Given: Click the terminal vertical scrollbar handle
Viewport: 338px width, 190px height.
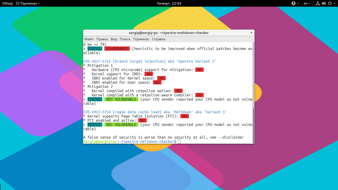Looking at the screenshot, I should coord(253,125).
